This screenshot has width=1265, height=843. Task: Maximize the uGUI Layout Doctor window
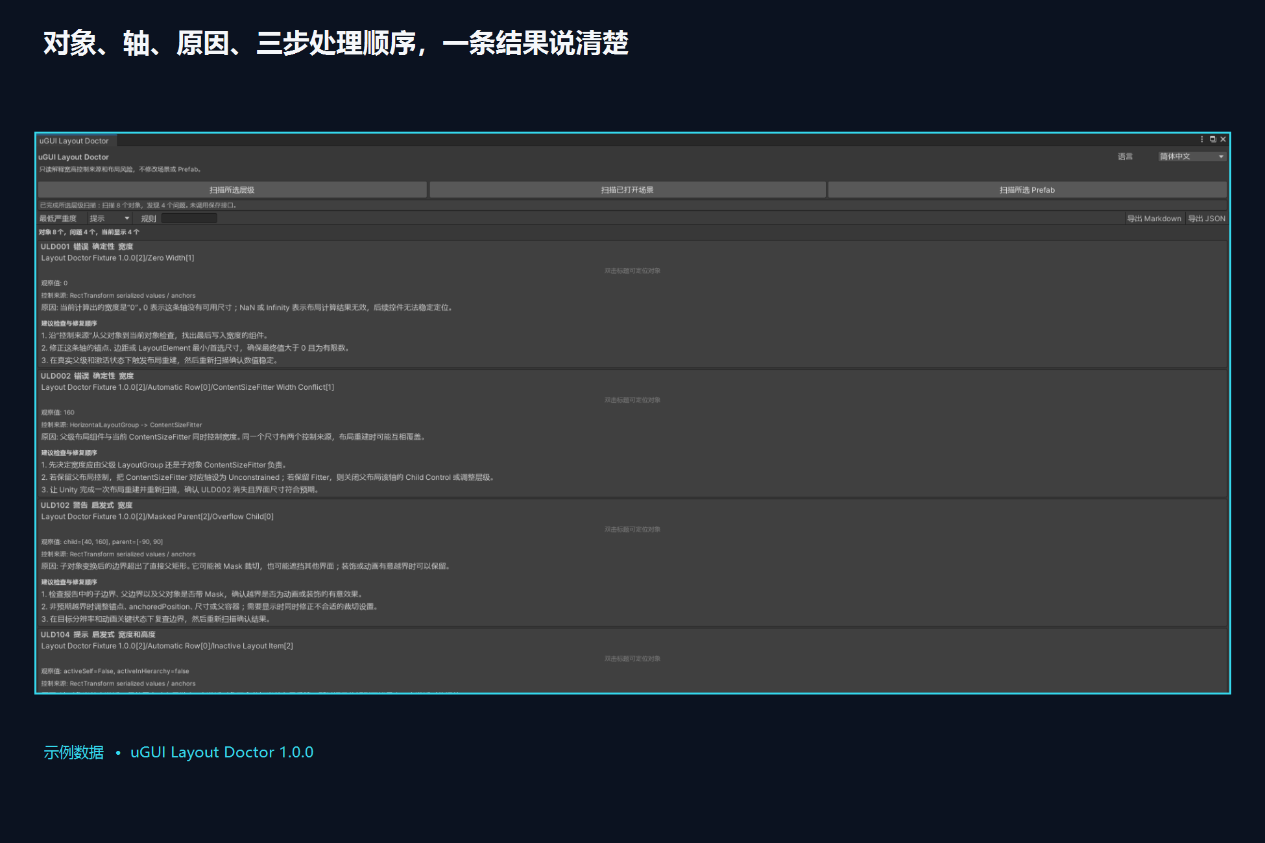pos(1212,139)
